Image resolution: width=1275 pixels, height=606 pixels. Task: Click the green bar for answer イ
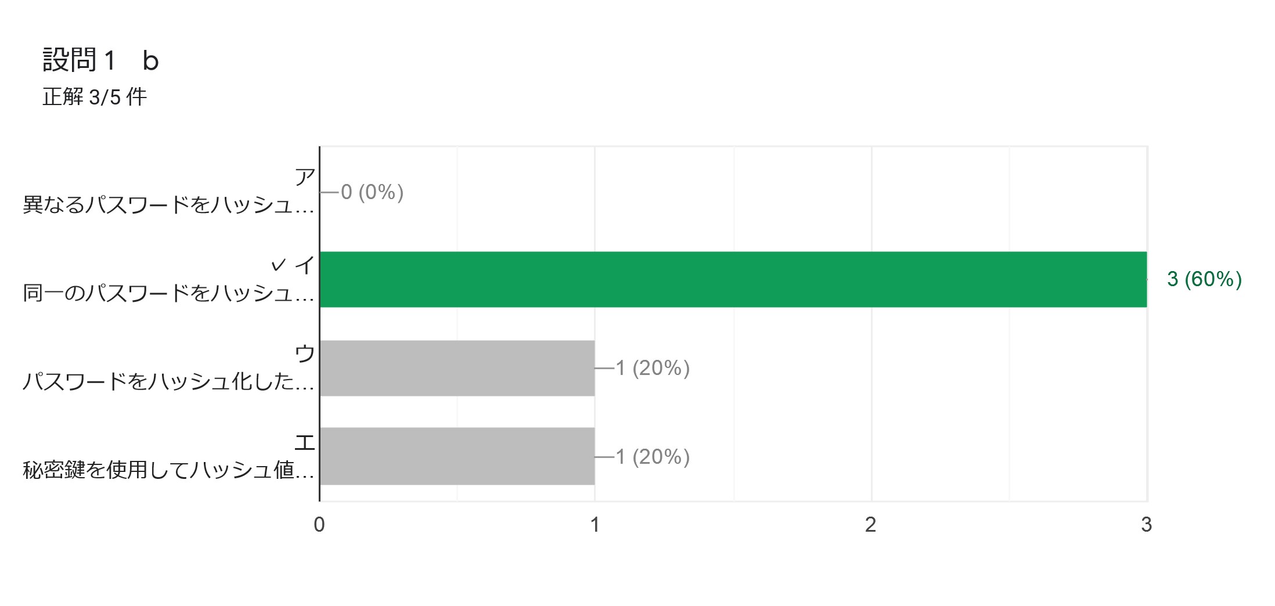coord(733,279)
